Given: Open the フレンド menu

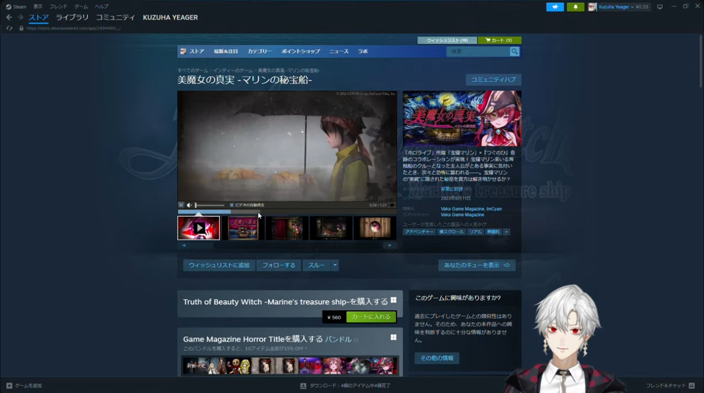Looking at the screenshot, I should (x=58, y=7).
